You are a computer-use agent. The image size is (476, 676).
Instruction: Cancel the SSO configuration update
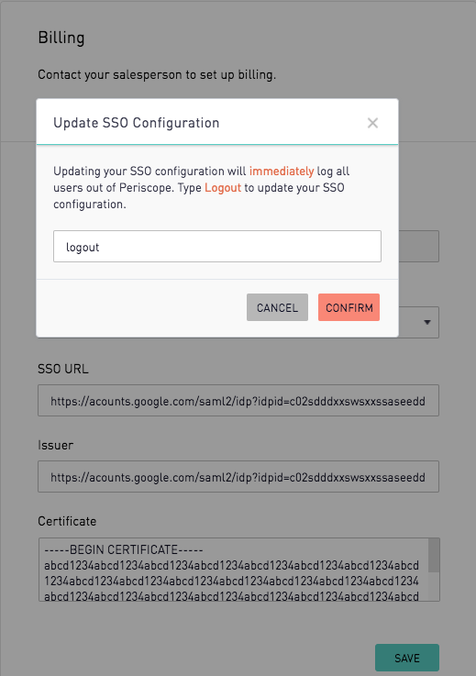pos(277,307)
